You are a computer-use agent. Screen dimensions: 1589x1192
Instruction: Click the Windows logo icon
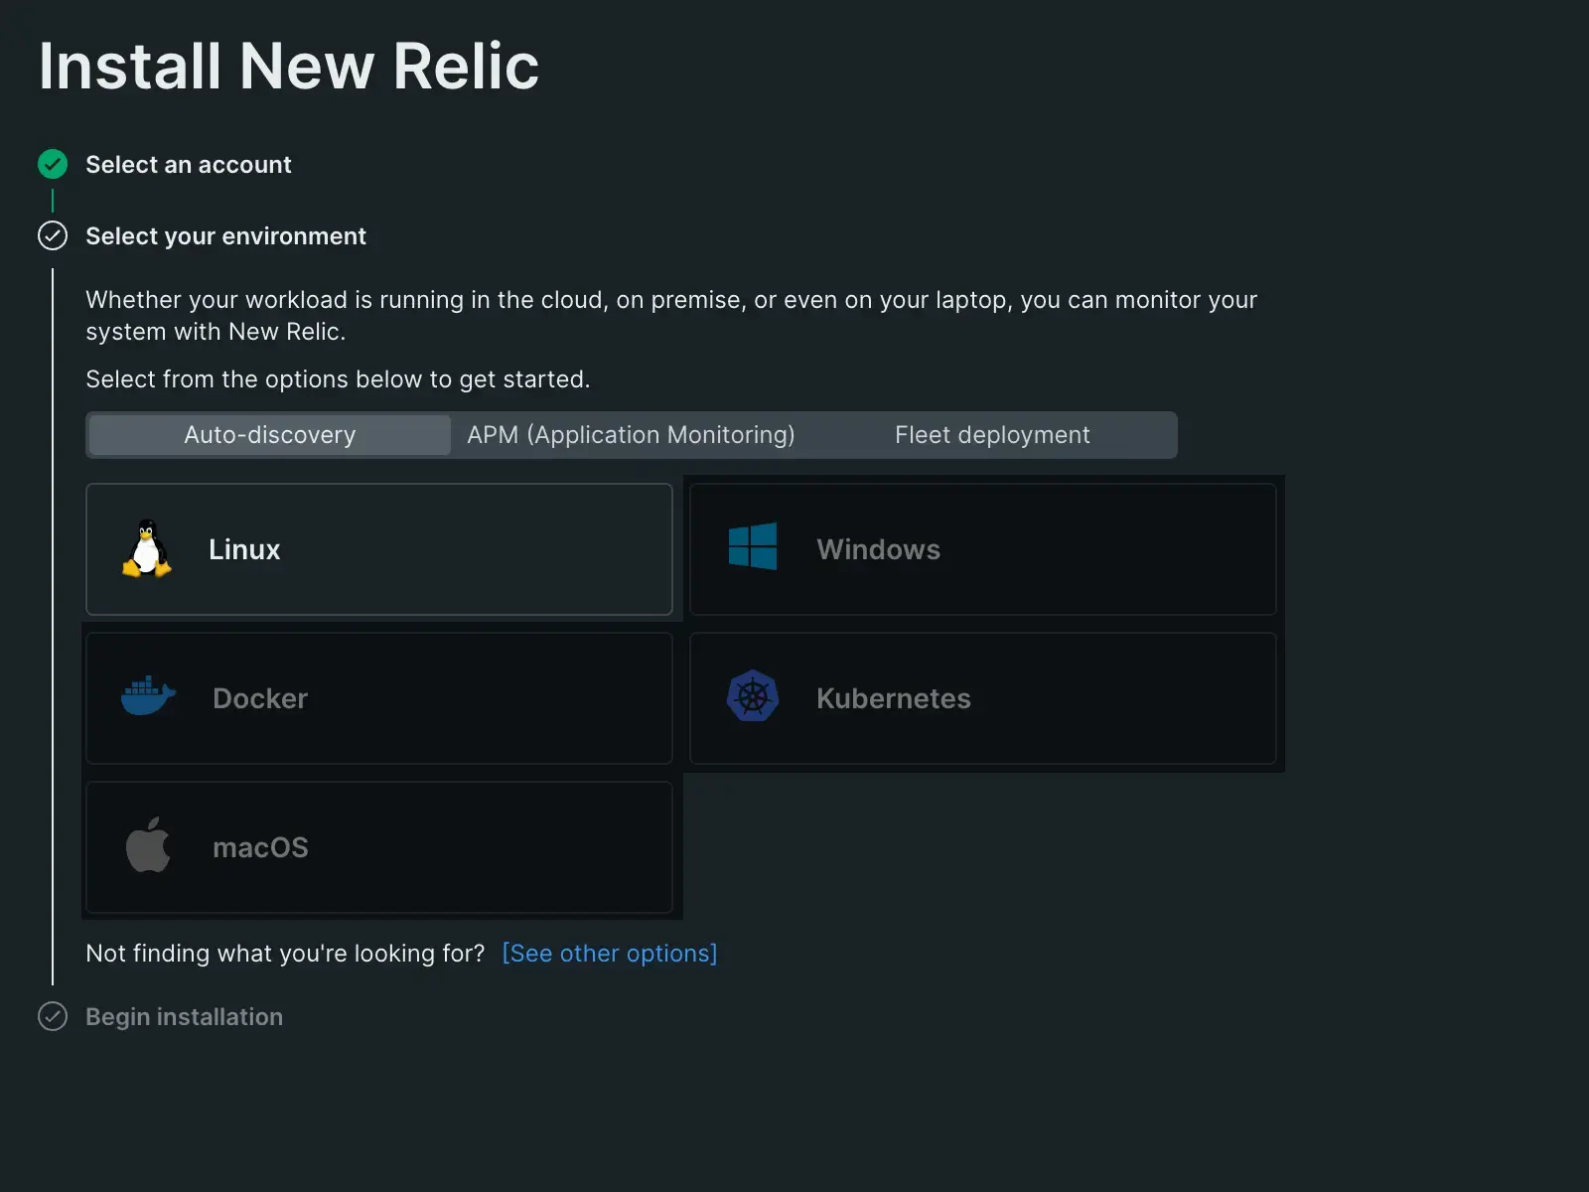(x=753, y=547)
